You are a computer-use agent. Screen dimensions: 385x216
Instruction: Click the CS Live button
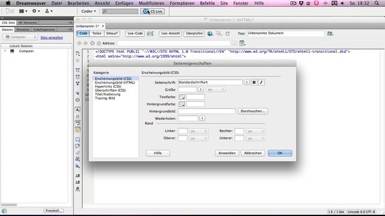(153, 11)
